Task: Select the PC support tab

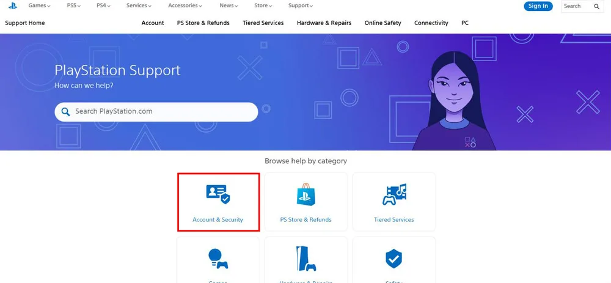Action: [x=465, y=23]
